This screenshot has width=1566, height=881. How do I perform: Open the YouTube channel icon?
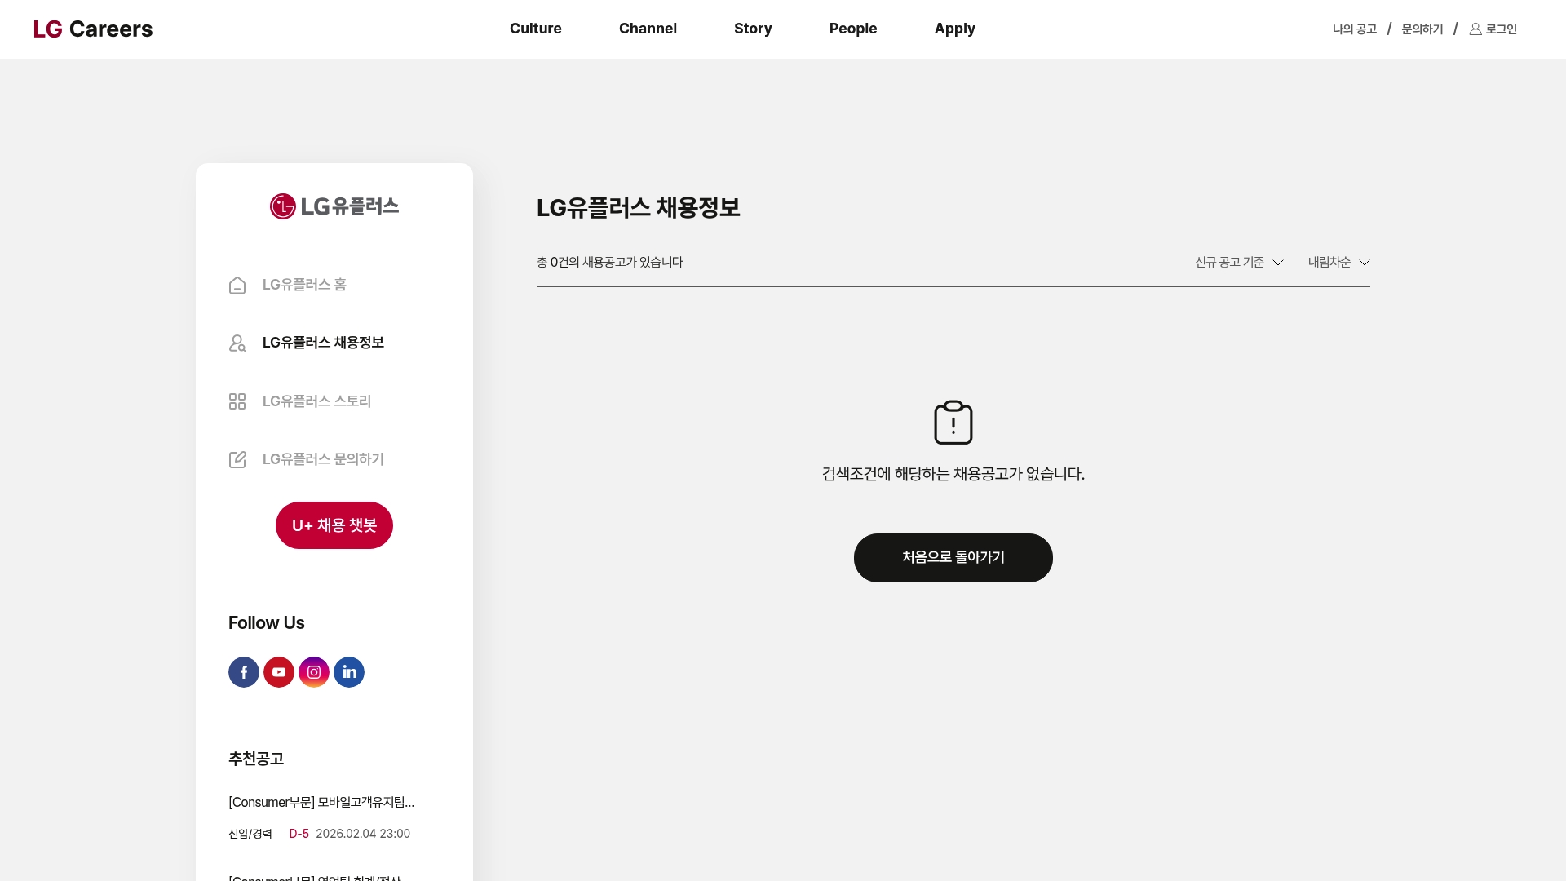click(x=278, y=671)
